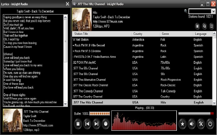Click the inLight Radio title bar icon
This screenshot has height=135, width=217.
pos(74,4)
